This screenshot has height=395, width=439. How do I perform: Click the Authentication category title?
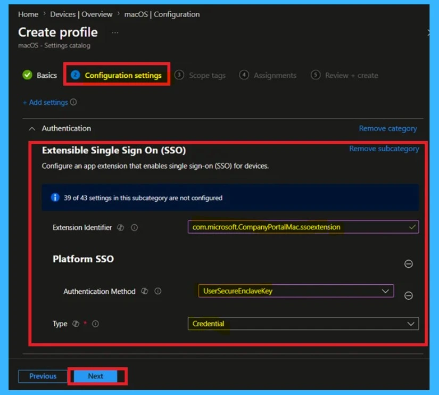[x=67, y=128]
